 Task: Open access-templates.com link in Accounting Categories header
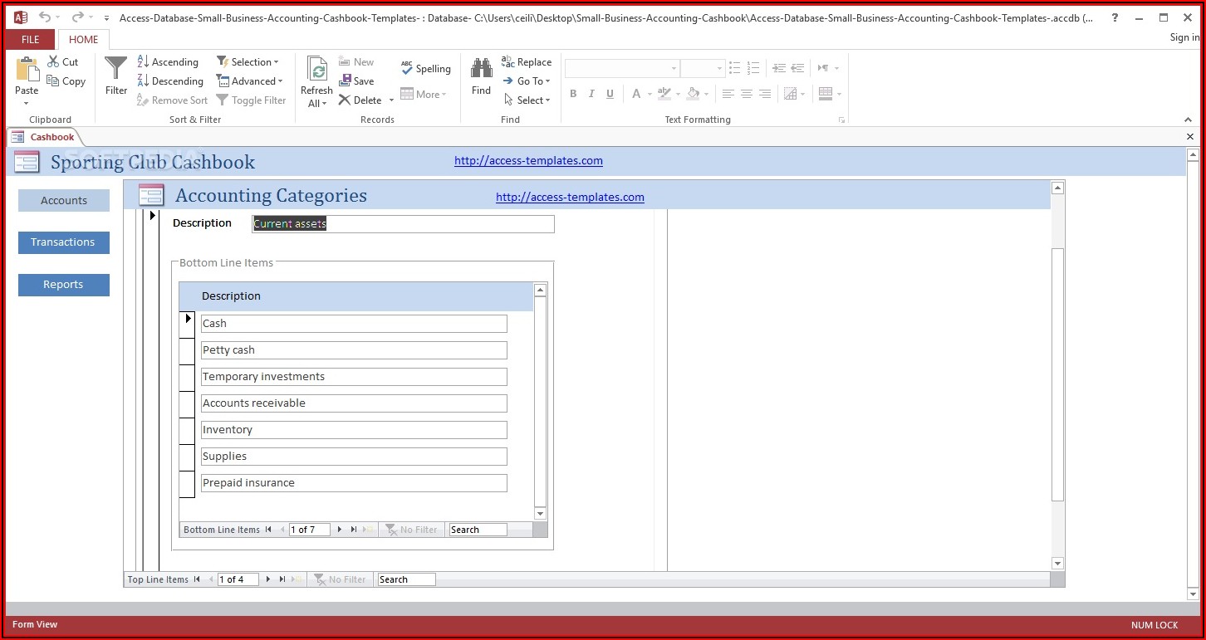point(570,198)
